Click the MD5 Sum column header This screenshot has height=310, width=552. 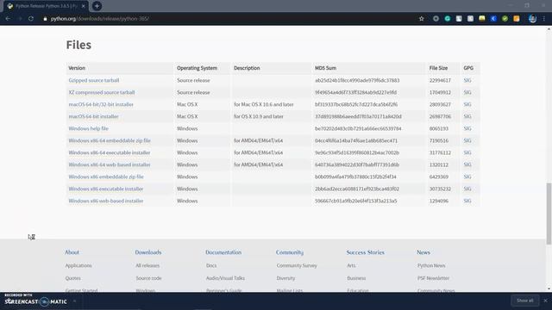(326, 68)
